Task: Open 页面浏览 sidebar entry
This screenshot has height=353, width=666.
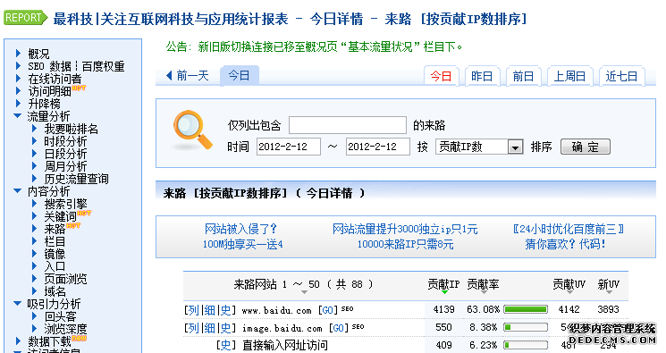Action: [x=65, y=279]
